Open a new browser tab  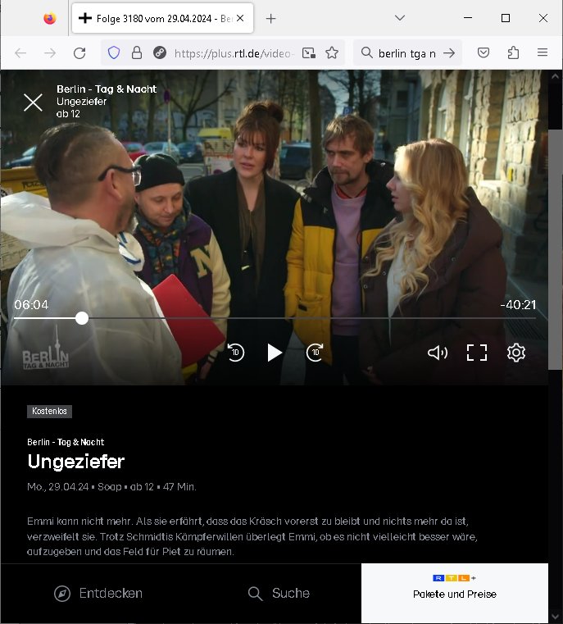coord(271,18)
